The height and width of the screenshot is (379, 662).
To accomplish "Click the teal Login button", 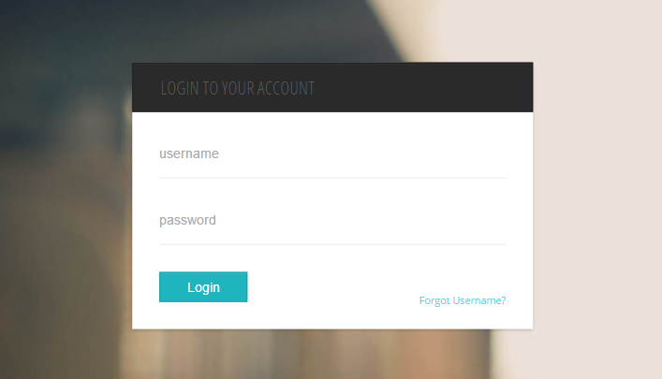I will tap(203, 287).
